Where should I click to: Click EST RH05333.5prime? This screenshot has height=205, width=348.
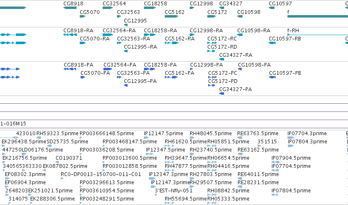click(228, 199)
